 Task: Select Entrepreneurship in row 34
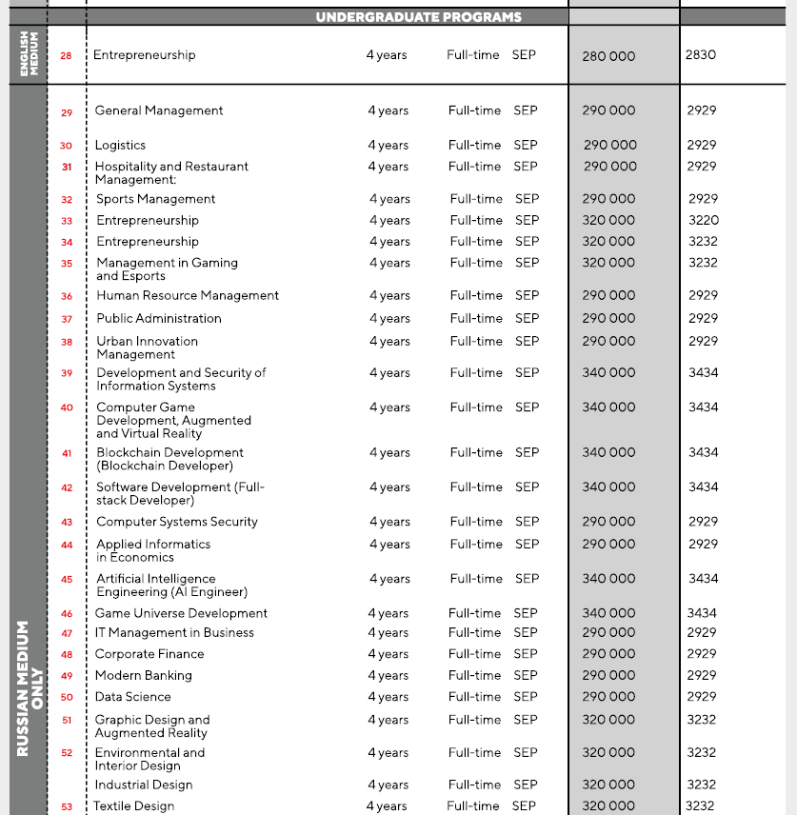click(x=148, y=242)
